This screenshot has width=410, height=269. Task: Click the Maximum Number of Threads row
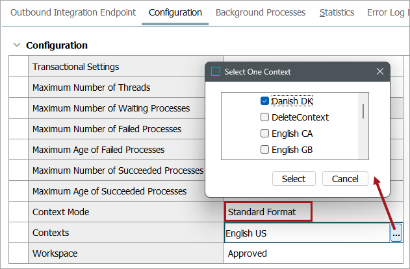pos(91,88)
